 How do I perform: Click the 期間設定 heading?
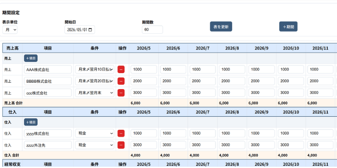pyautogui.click(x=11, y=13)
